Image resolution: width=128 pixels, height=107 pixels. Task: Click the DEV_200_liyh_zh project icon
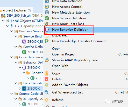3,16
